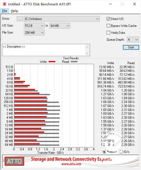Click the 22.95 MB/s read value

(127, 67)
